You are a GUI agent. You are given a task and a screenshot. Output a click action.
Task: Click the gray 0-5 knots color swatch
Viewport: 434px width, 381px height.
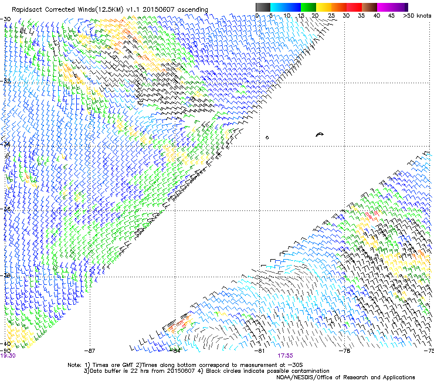click(x=263, y=7)
